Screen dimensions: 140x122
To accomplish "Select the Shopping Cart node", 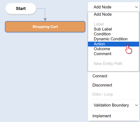I will (45, 27).
